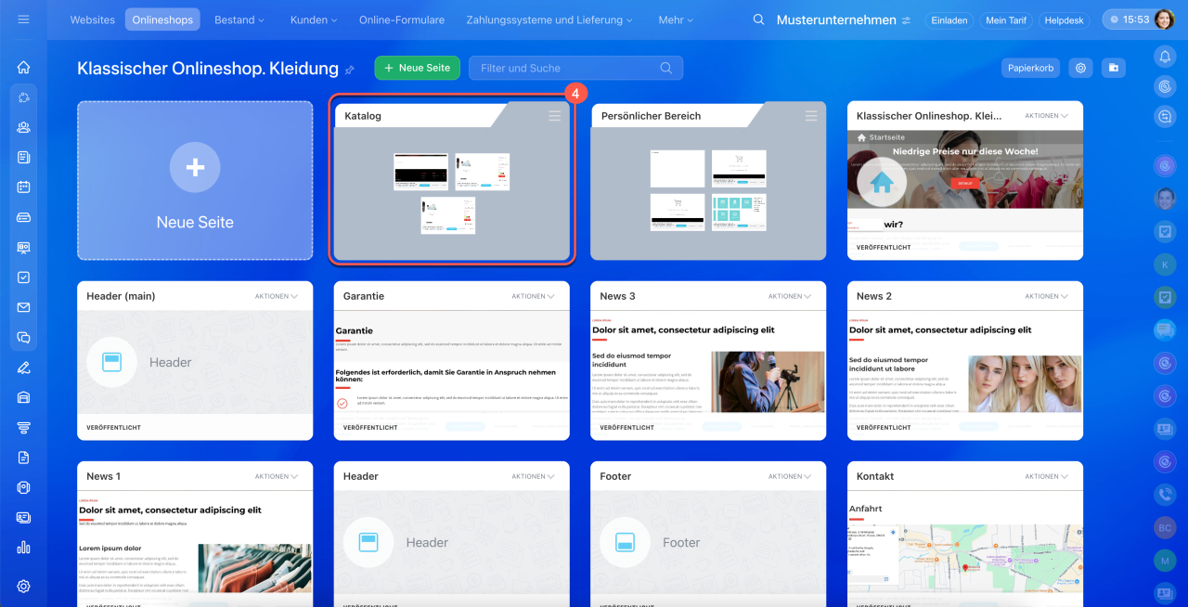Click the dashed Neue Seite card

195,181
